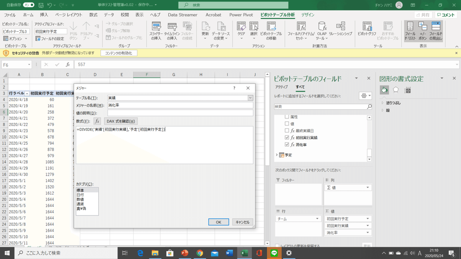Check the 値 field checkbox
Viewport: 461px width, 259px height.
point(287,124)
